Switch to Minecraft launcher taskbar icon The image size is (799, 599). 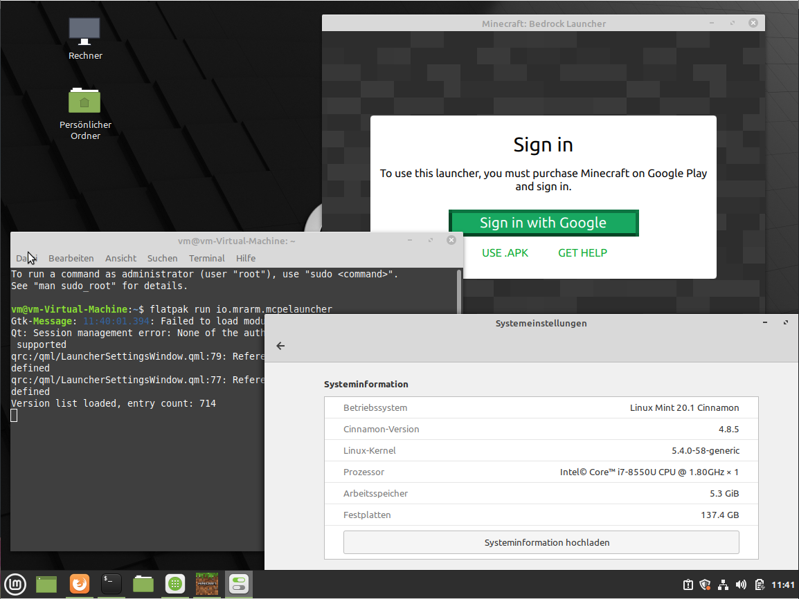(x=207, y=584)
